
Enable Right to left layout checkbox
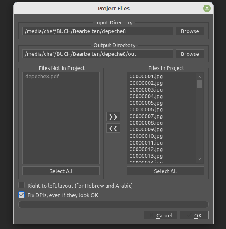point(22,185)
